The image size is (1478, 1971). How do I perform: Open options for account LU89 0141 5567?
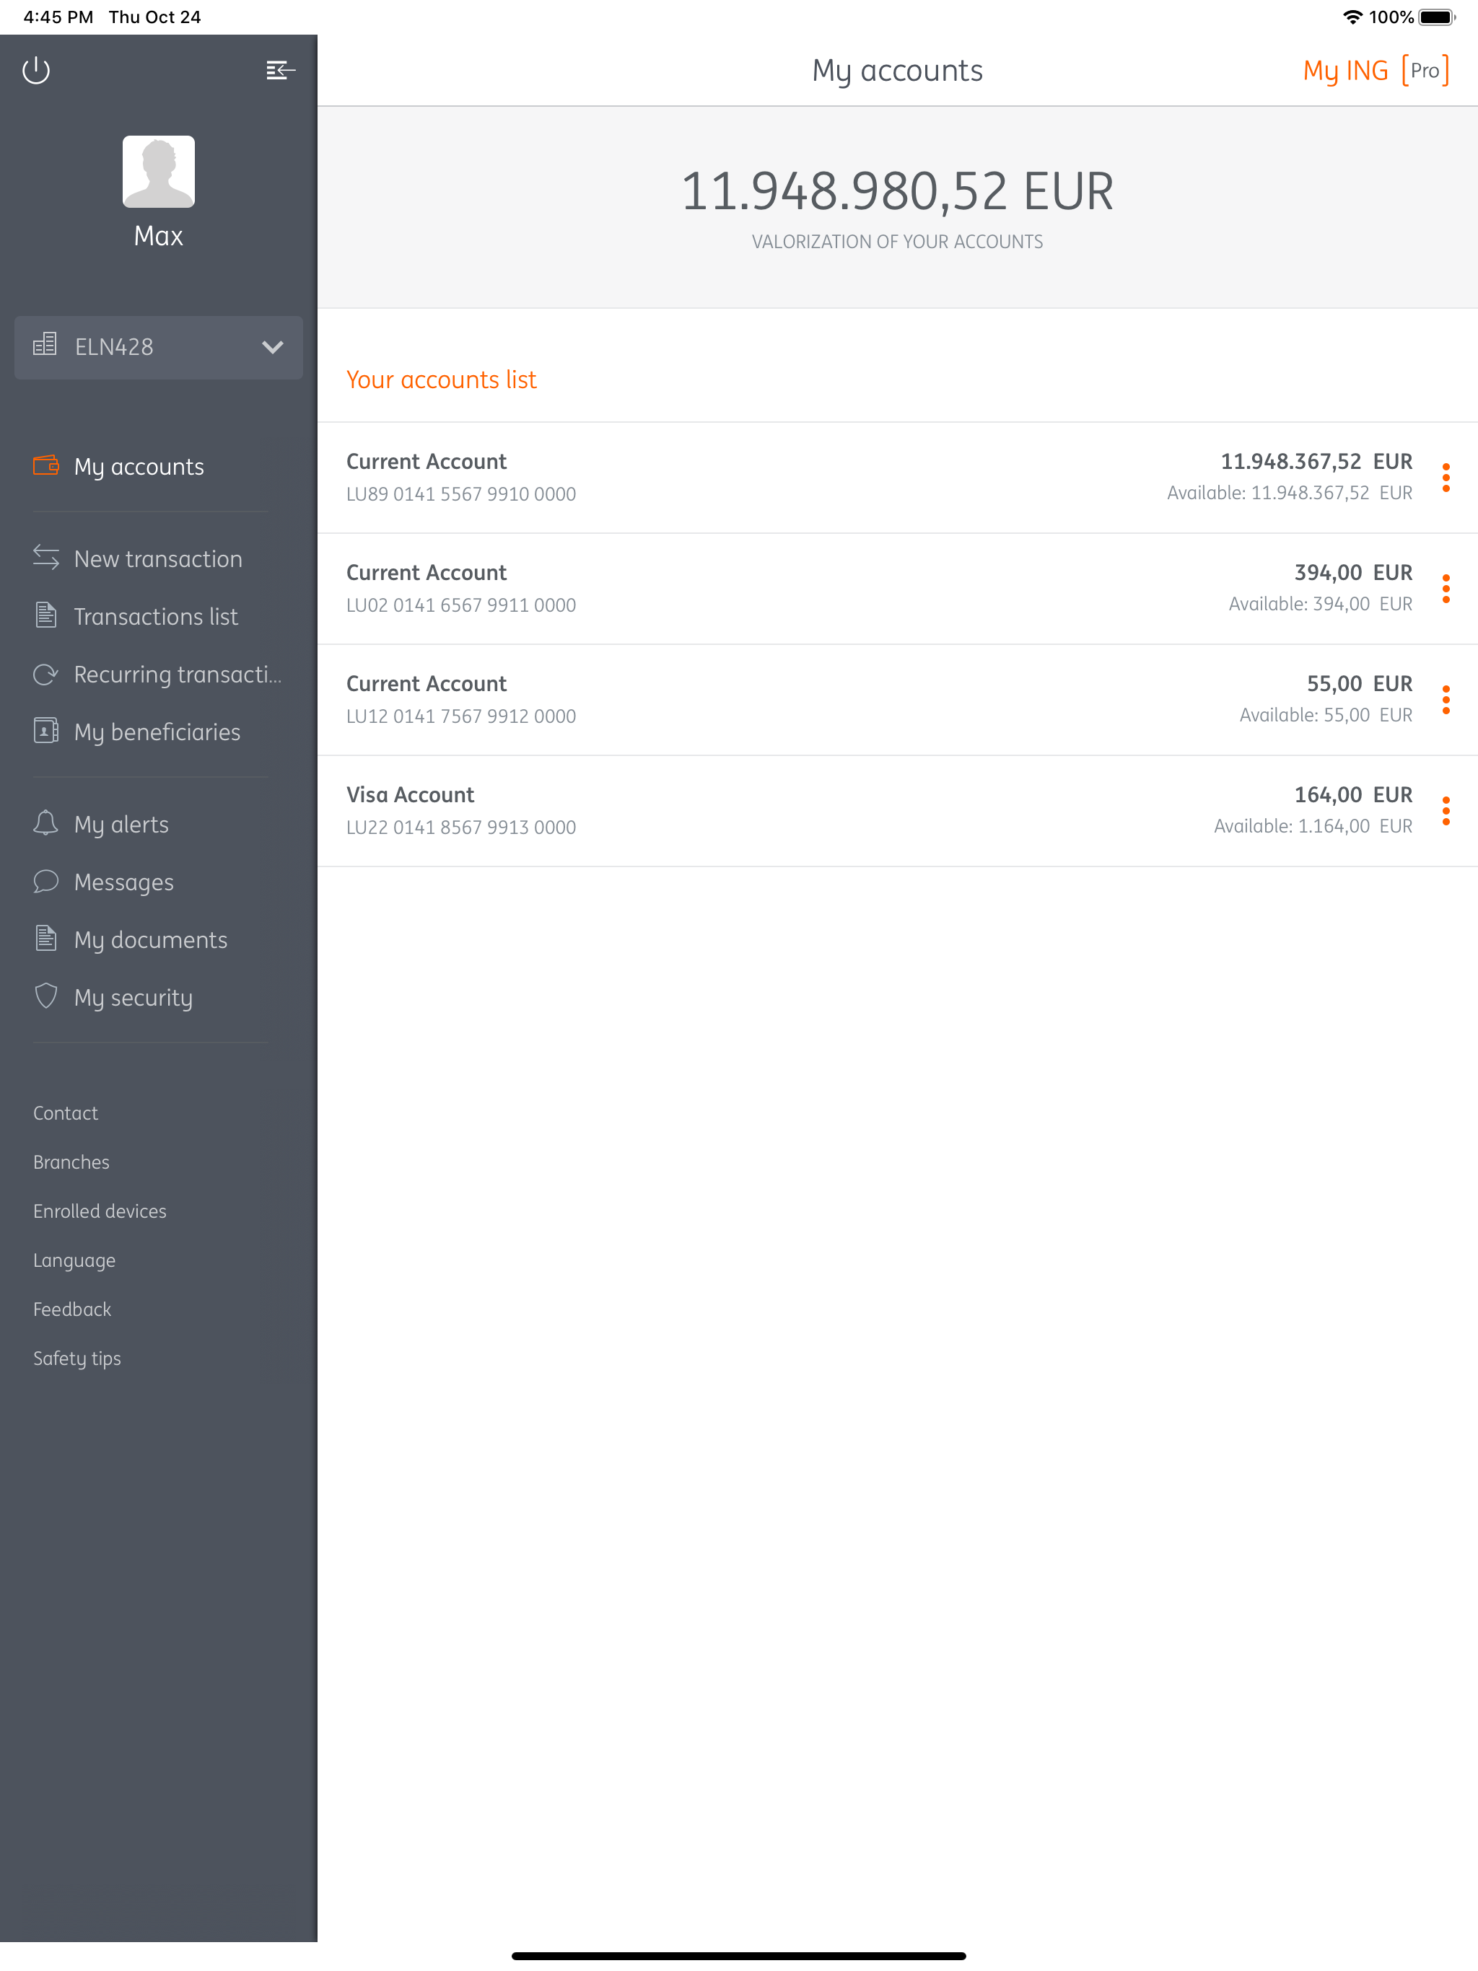click(1445, 477)
